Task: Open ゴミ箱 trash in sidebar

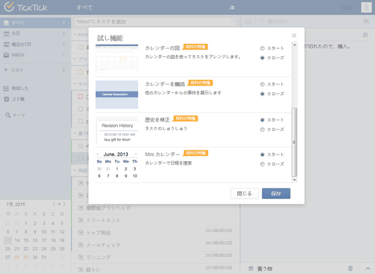Action: coord(35,100)
